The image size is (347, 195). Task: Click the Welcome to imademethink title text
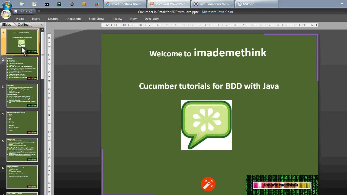pyautogui.click(x=208, y=53)
